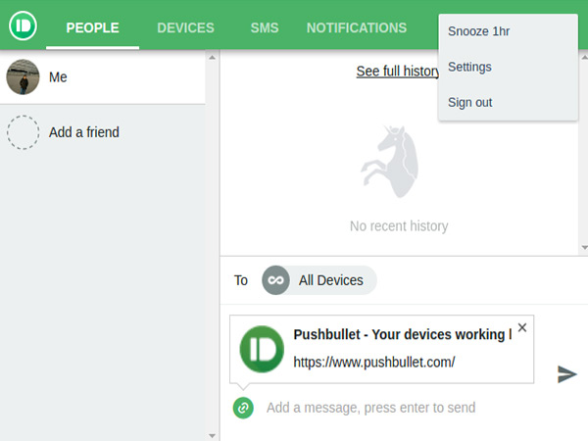The width and height of the screenshot is (588, 441).
Task: Open the All Devices recipient selector
Action: (319, 280)
